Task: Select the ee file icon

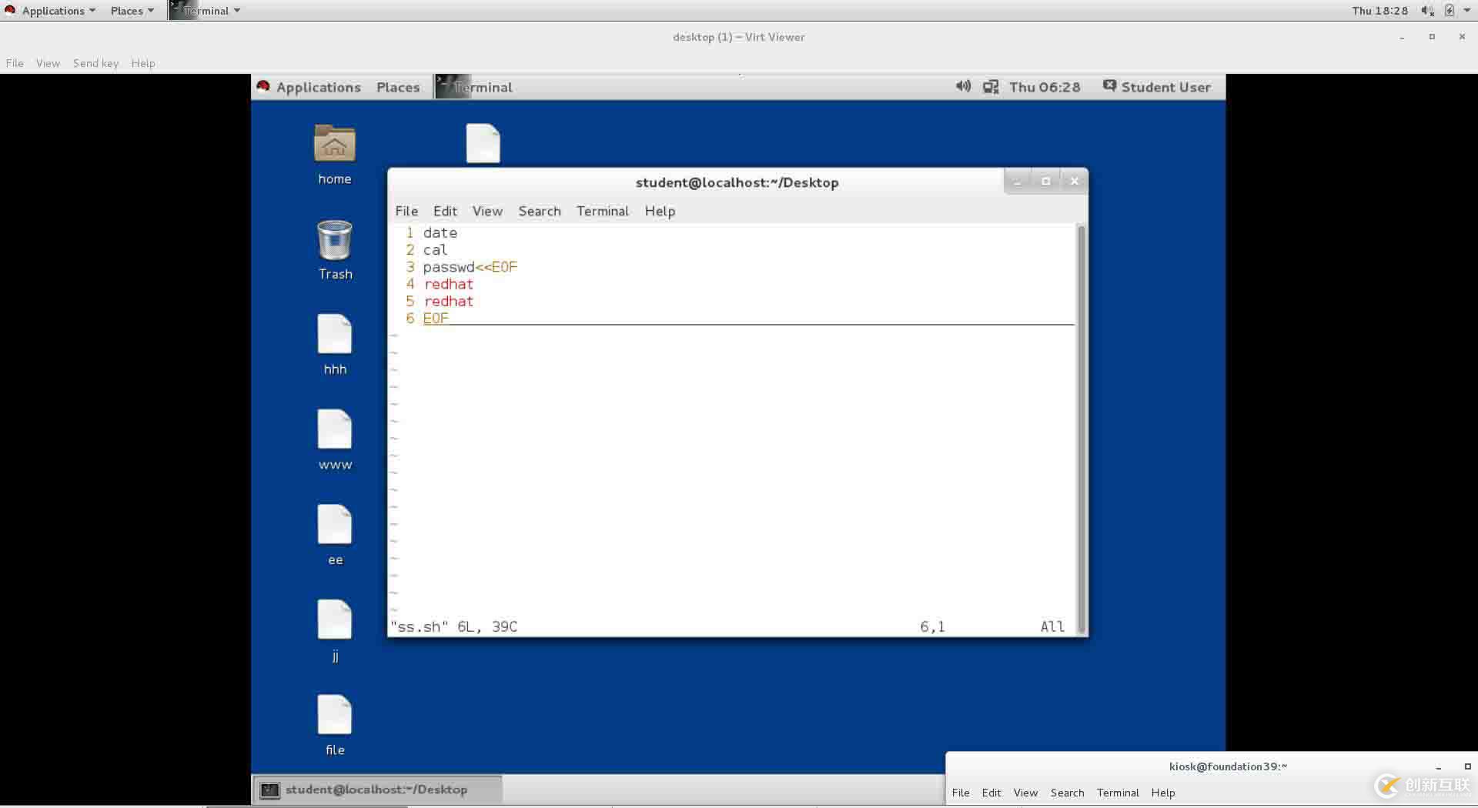Action: coord(334,526)
